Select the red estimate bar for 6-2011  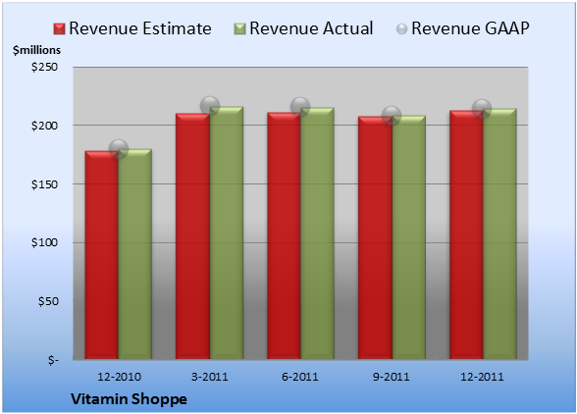(284, 235)
